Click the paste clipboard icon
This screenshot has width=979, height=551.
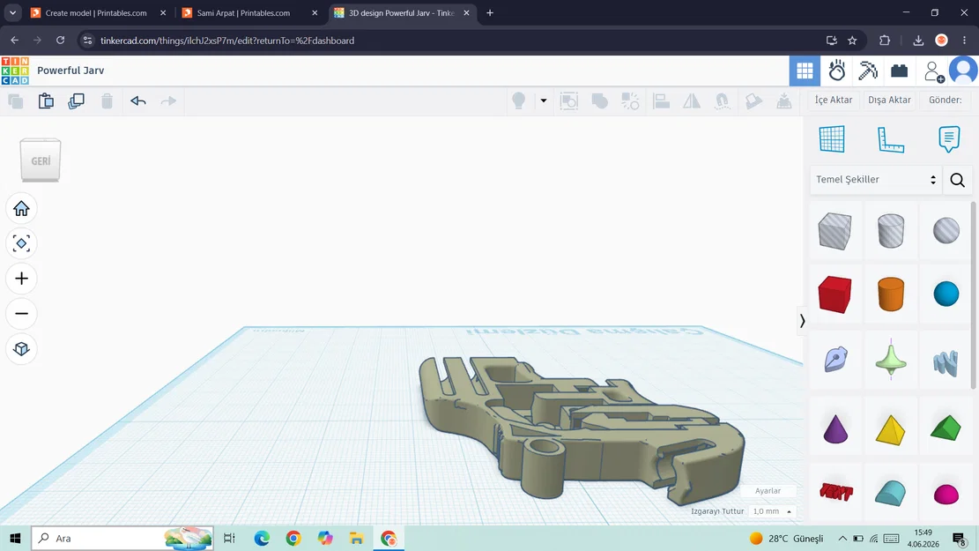46,101
